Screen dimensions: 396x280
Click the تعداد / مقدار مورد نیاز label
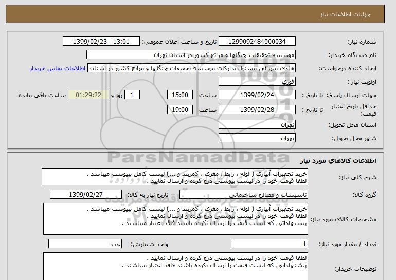click(348, 244)
